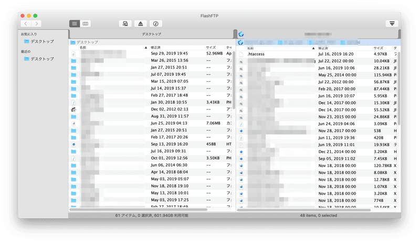
Task: Click file icon of Sep 29, 2019 19:45 row
Action: (74, 54)
